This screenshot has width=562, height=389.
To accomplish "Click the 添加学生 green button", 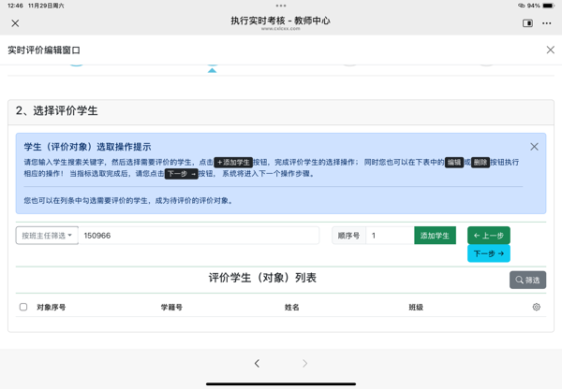I will point(435,236).
